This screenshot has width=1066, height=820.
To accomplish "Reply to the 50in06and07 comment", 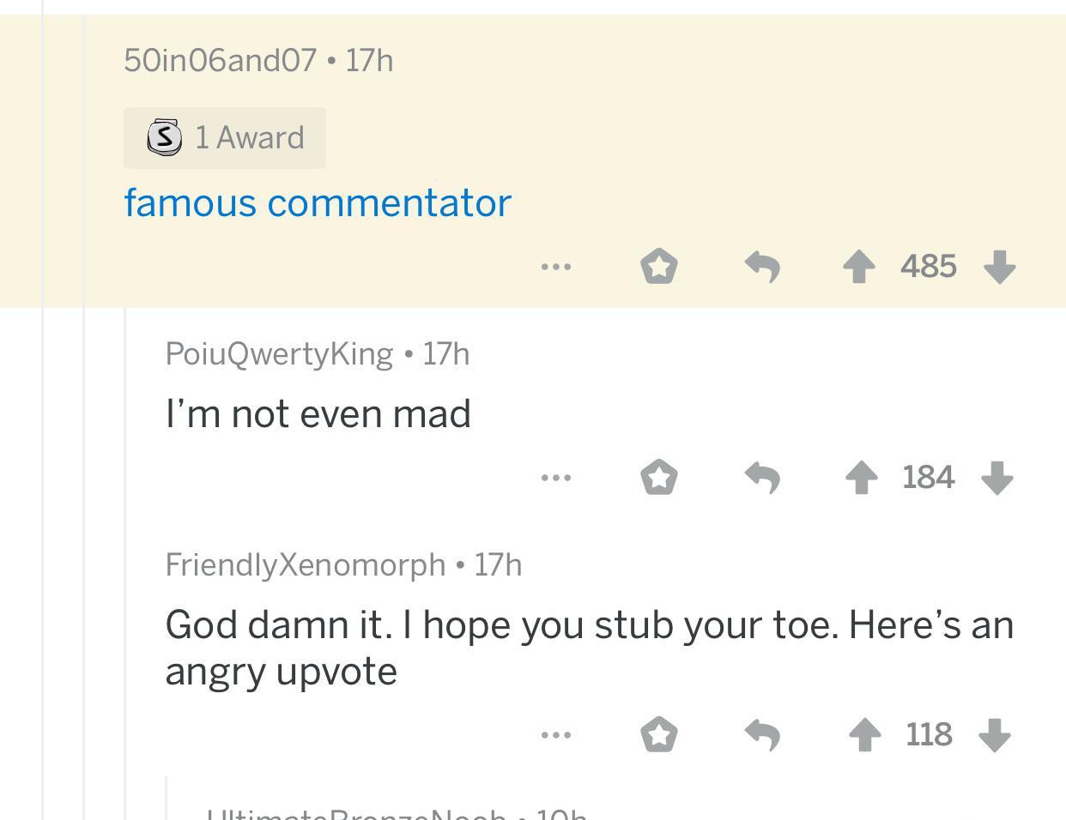I will click(x=762, y=266).
